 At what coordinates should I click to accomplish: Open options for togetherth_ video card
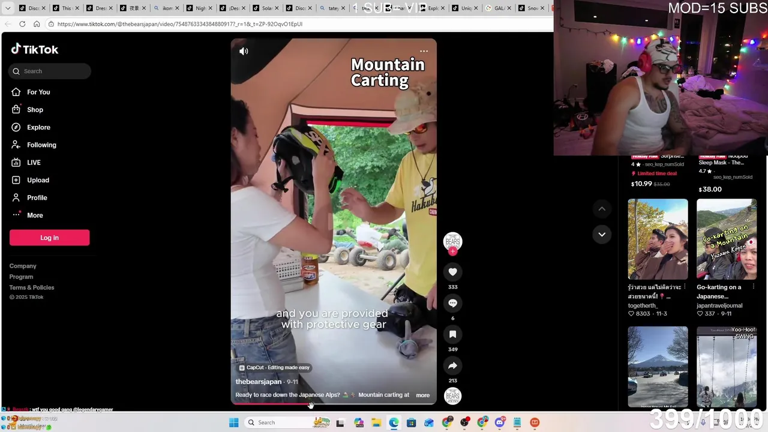[x=685, y=287]
